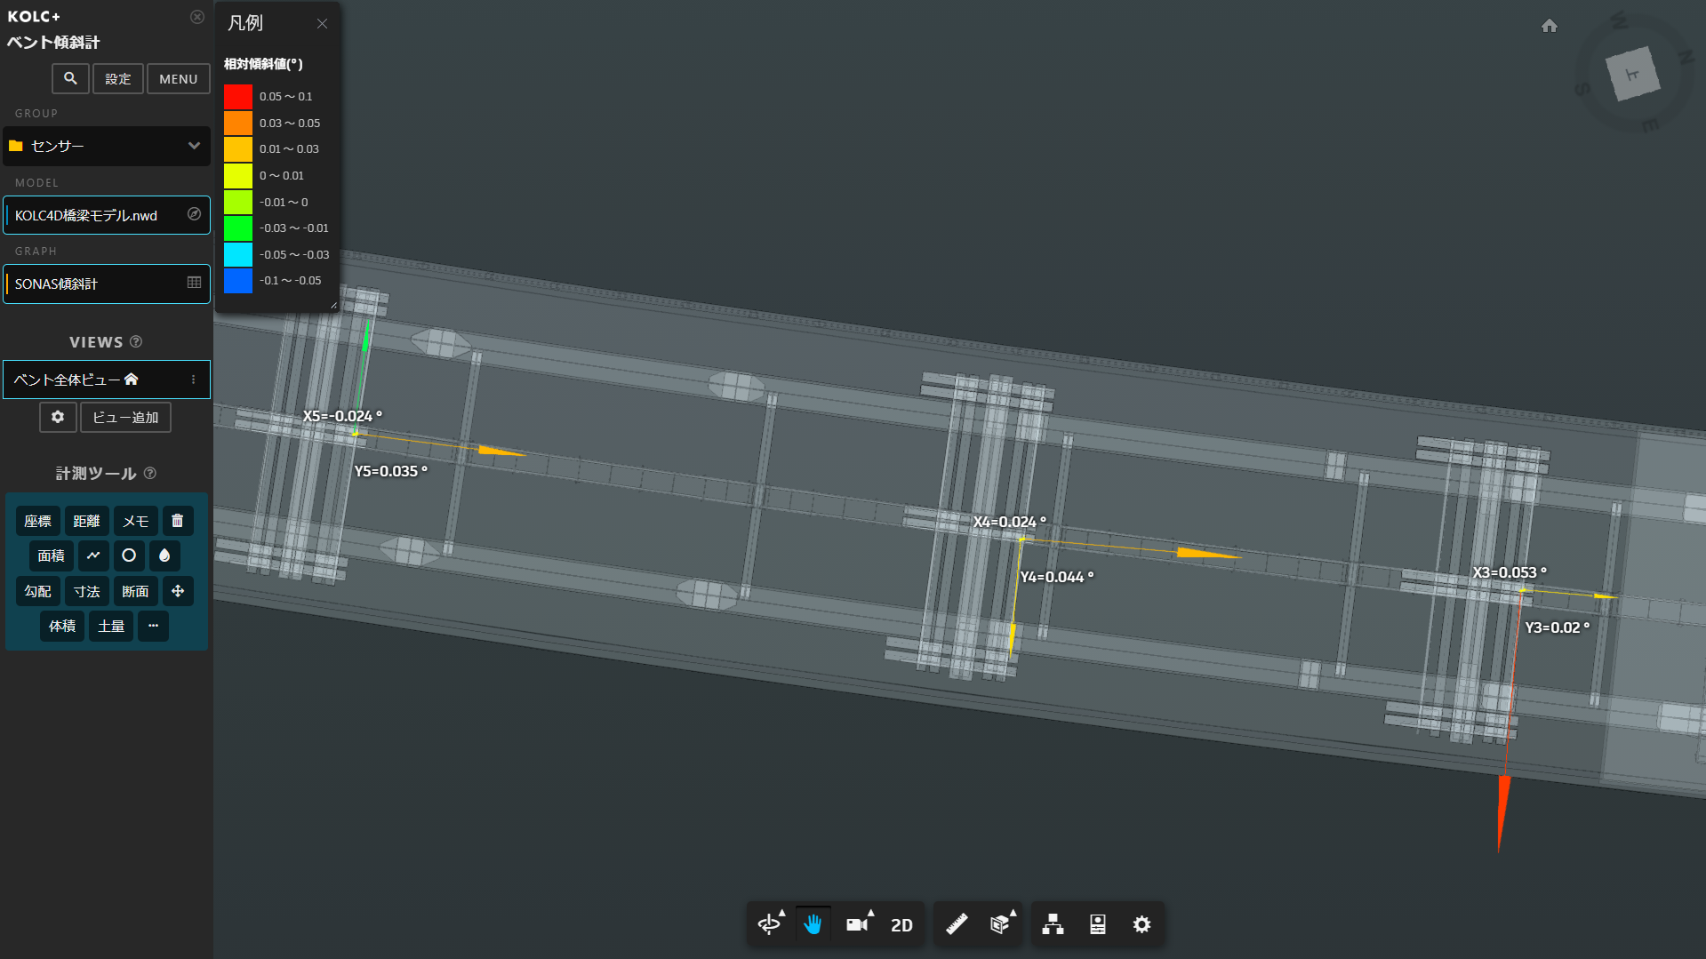
Task: Toggle the water drop measurement tool
Action: pos(164,555)
